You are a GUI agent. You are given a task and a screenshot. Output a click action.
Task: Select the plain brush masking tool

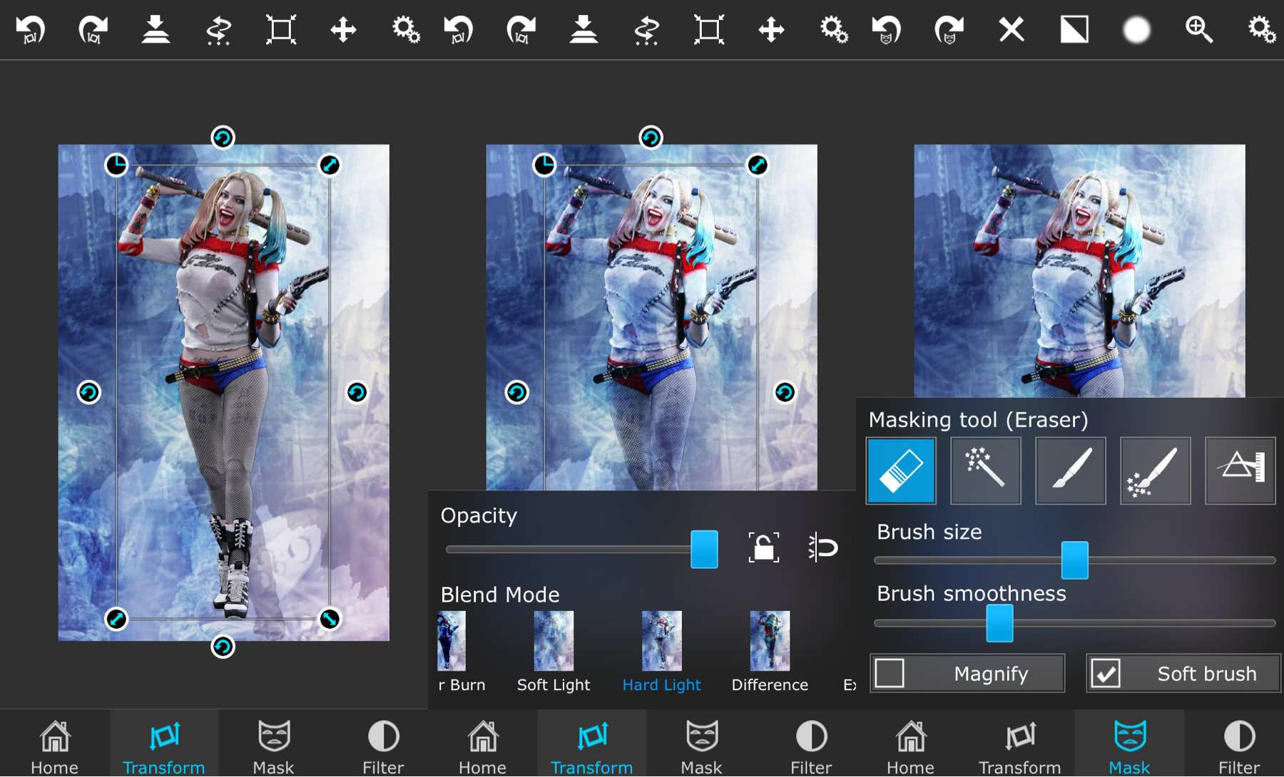[1071, 470]
